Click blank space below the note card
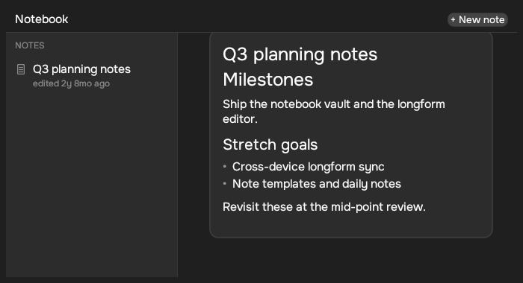The height and width of the screenshot is (283, 523). pyautogui.click(x=350, y=259)
